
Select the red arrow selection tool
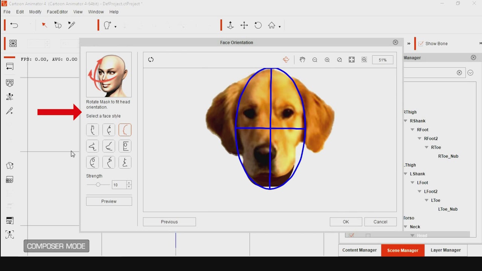[44, 25]
